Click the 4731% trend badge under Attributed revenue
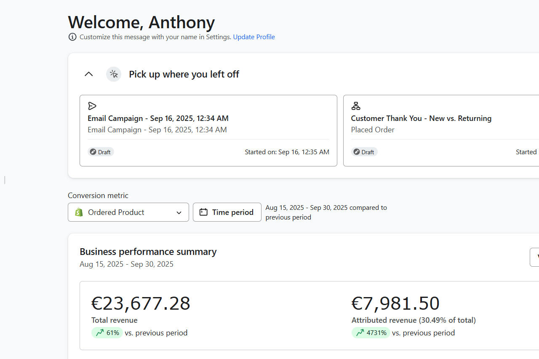This screenshot has height=359, width=539. [x=371, y=333]
